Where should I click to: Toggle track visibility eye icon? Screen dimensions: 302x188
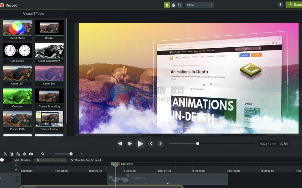coord(17,177)
